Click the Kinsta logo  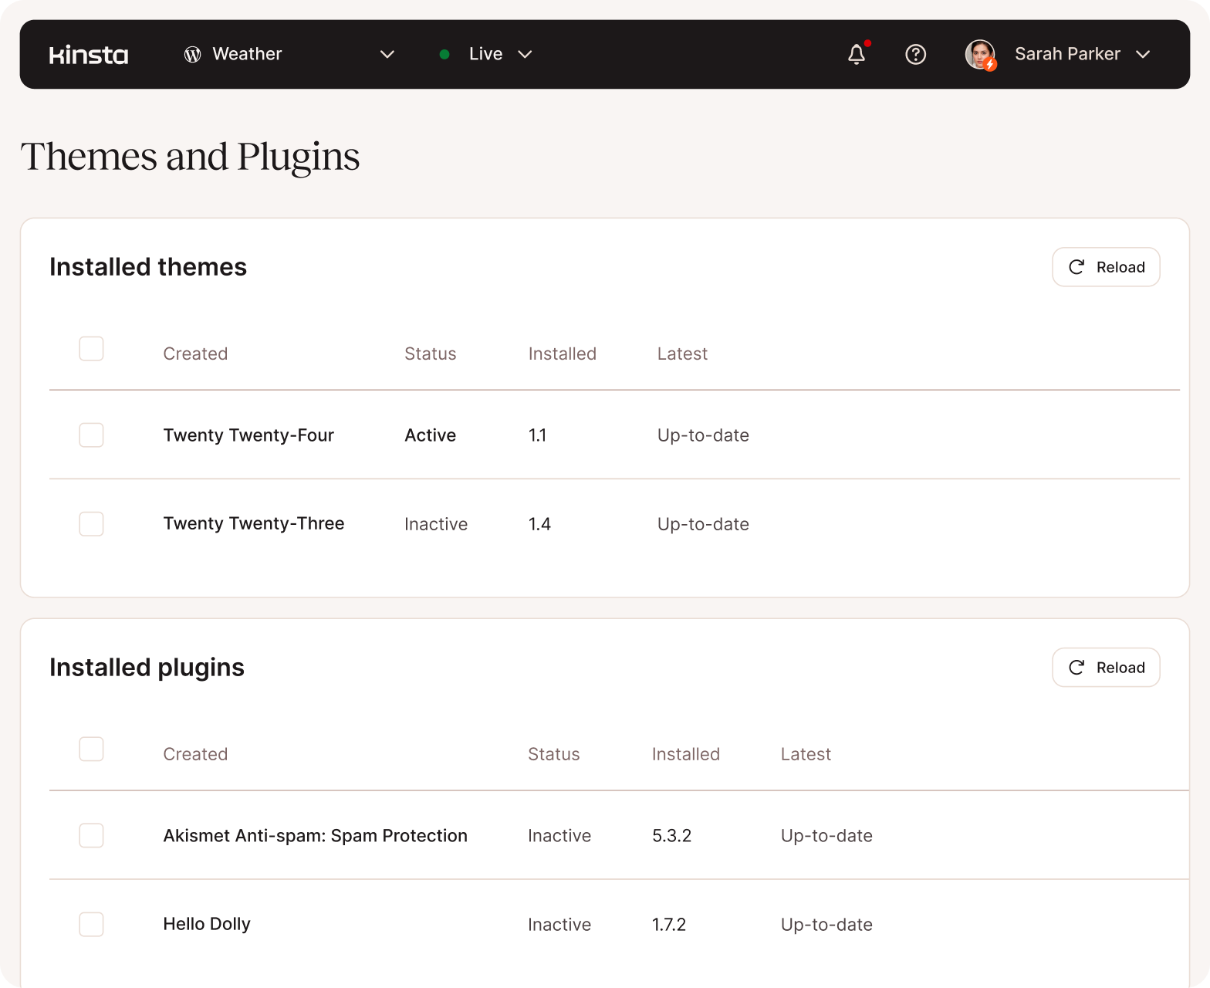point(89,55)
